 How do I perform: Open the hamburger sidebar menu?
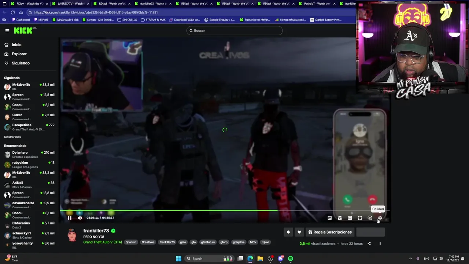pyautogui.click(x=7, y=31)
